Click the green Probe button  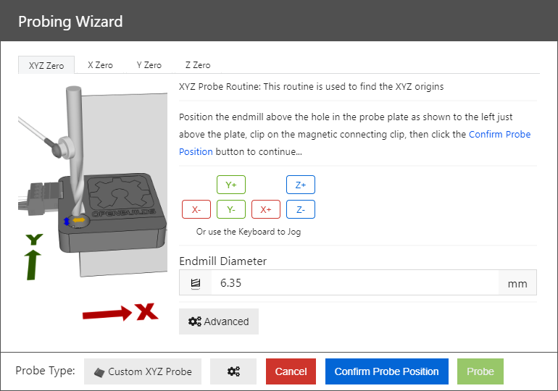pos(480,371)
